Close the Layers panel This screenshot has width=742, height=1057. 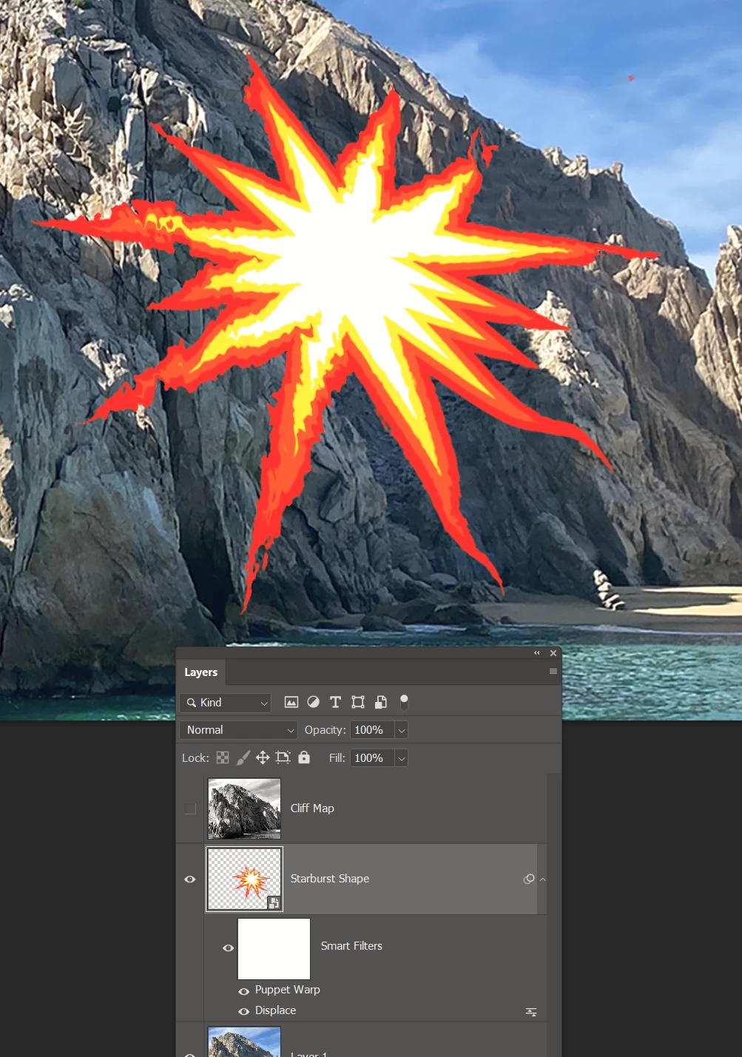[x=553, y=653]
